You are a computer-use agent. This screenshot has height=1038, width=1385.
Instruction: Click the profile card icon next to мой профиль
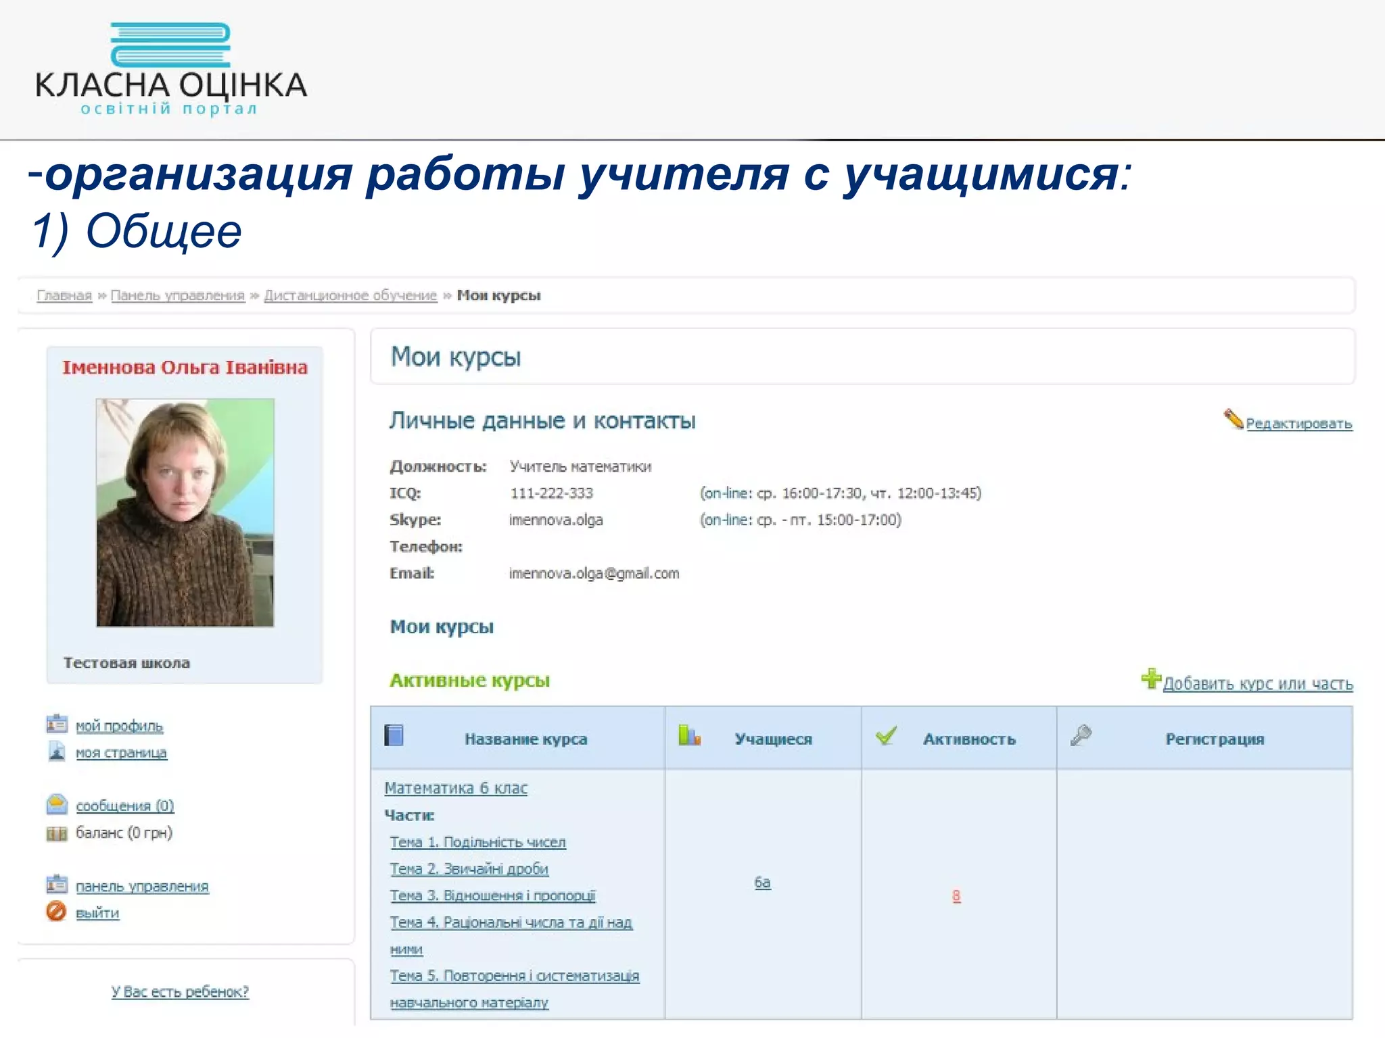[57, 724]
